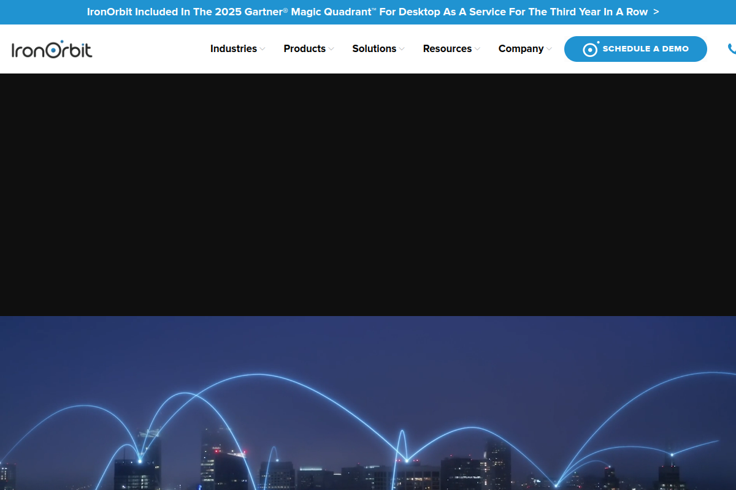Open the Resources menu

447,49
